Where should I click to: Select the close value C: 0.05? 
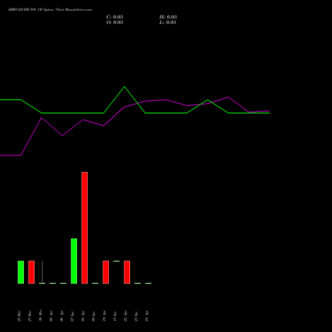[115, 17]
